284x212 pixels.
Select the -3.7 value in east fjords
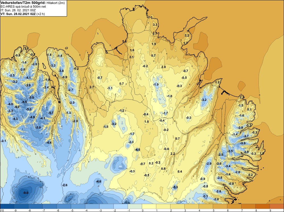pos(246,136)
